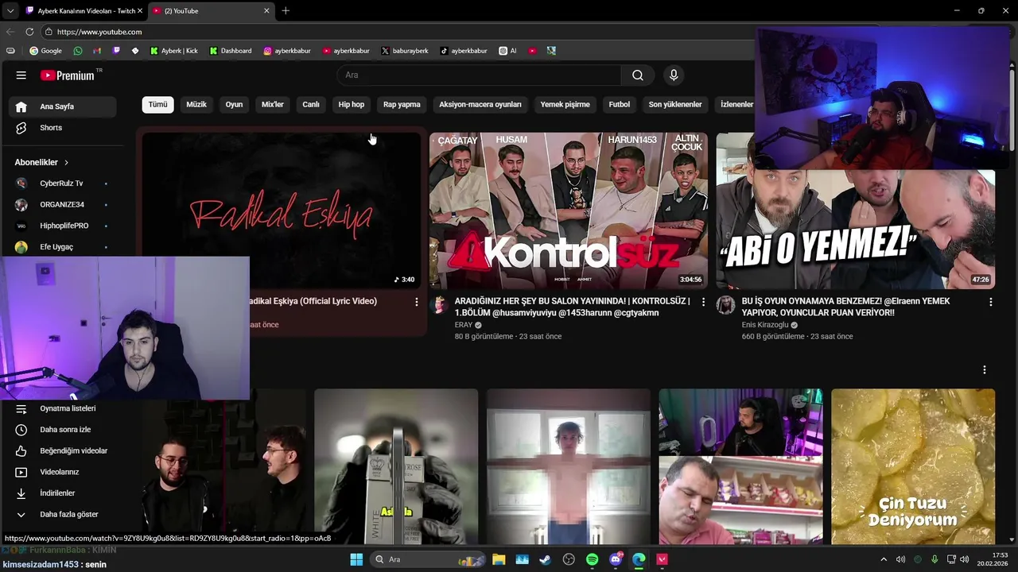Open Daha sonra izle in sidebar
1018x572 pixels.
(63, 430)
